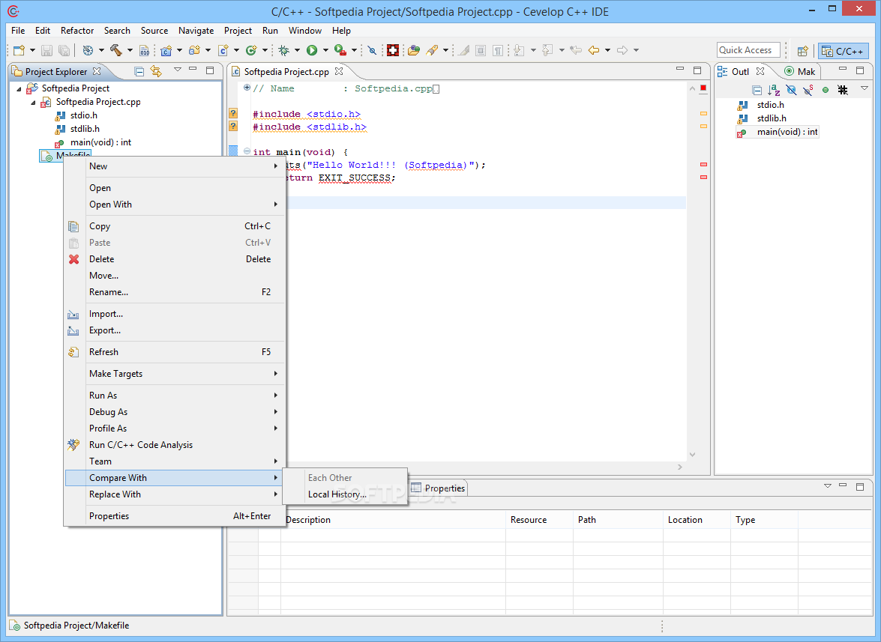
Task: Open the Navigate menu
Action: (x=196, y=30)
